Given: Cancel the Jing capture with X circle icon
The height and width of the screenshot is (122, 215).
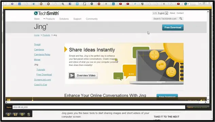Looking at the screenshot, I should pos(22,114).
